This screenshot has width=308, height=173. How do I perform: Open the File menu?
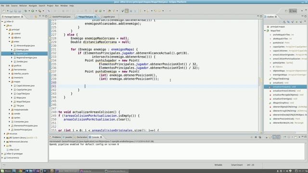2,6
